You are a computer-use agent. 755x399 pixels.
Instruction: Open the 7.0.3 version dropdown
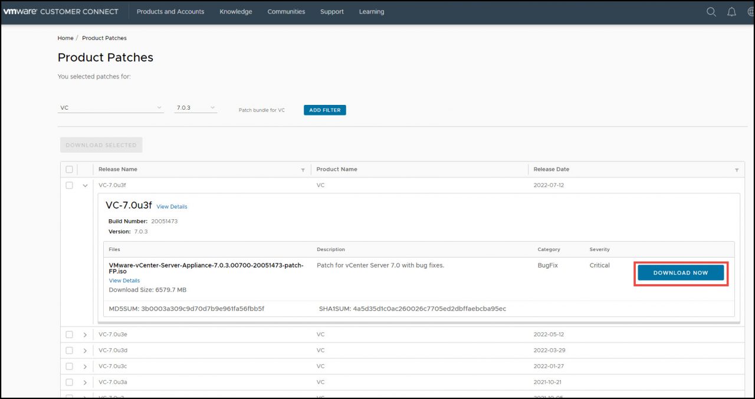pyautogui.click(x=195, y=107)
